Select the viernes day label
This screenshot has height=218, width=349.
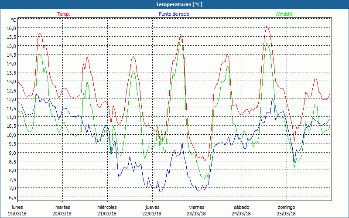pyautogui.click(x=196, y=207)
